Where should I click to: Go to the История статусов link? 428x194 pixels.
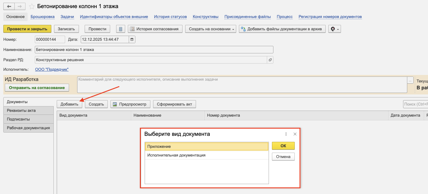click(x=170, y=16)
